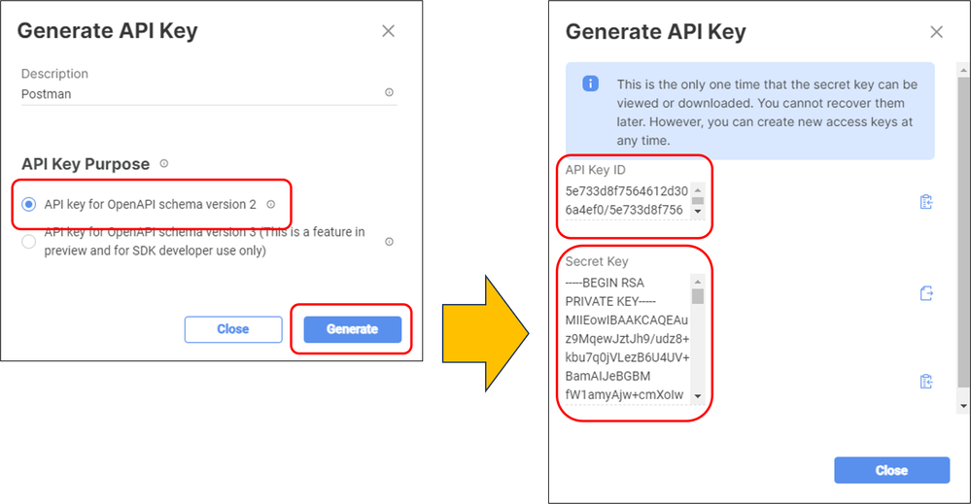Copy the API Key ID to clipboard
Screen dimensions: 971x504
click(925, 202)
